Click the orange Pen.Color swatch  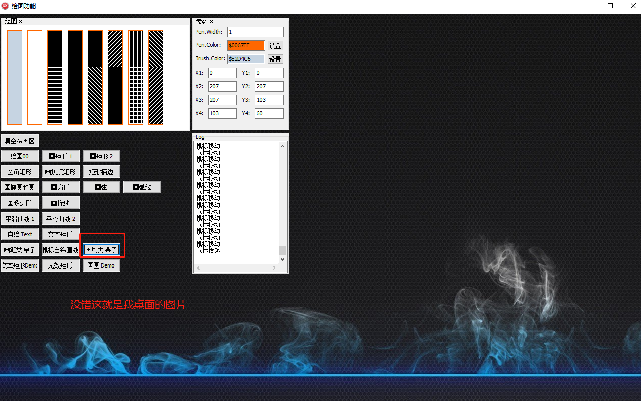(245, 45)
